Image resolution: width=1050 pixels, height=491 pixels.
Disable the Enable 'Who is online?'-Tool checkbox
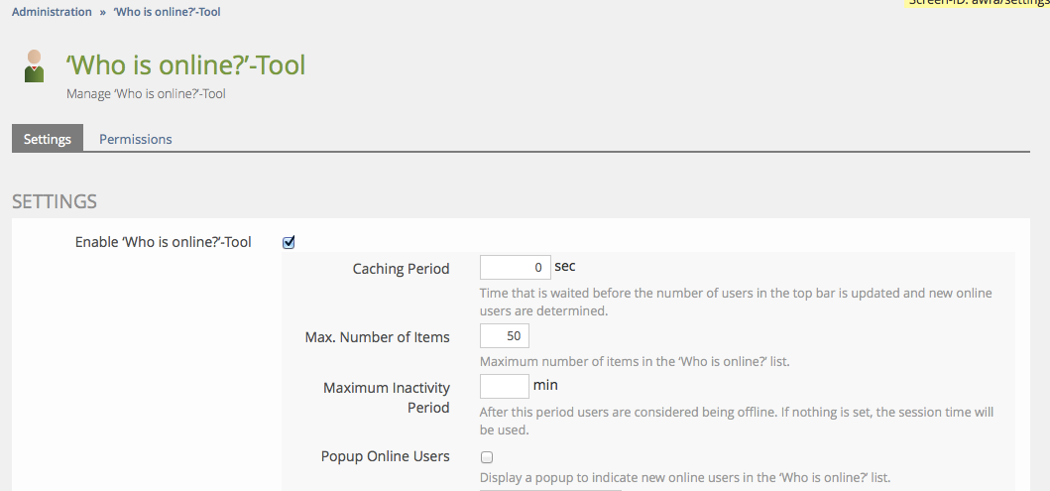[289, 242]
